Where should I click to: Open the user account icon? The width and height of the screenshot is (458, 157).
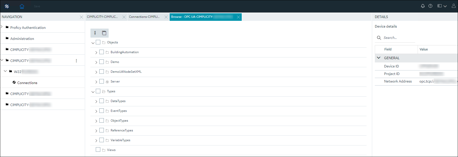pyautogui.click(x=453, y=6)
